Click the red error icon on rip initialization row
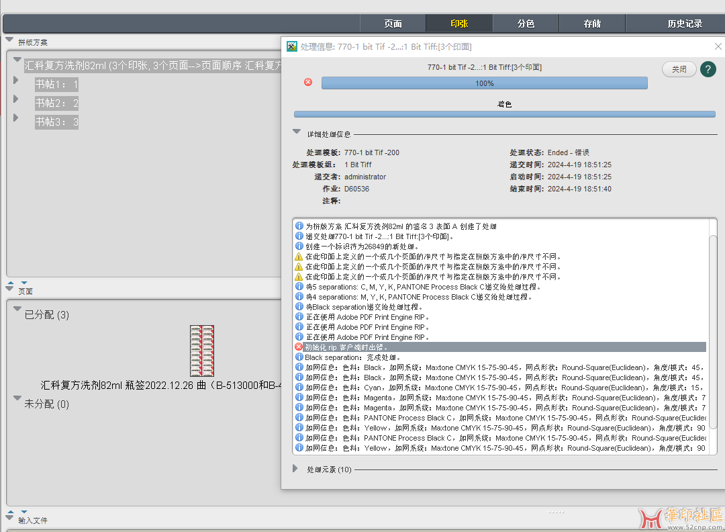Viewport: 725px width, 532px height. [299, 347]
